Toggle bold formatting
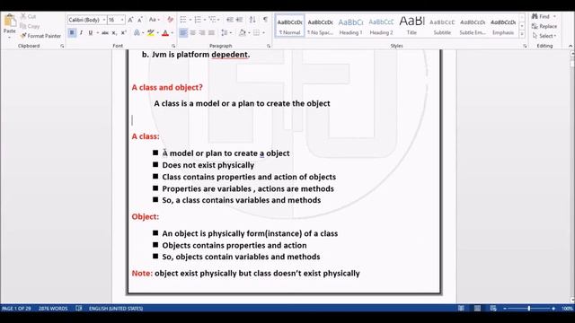 [x=72, y=33]
